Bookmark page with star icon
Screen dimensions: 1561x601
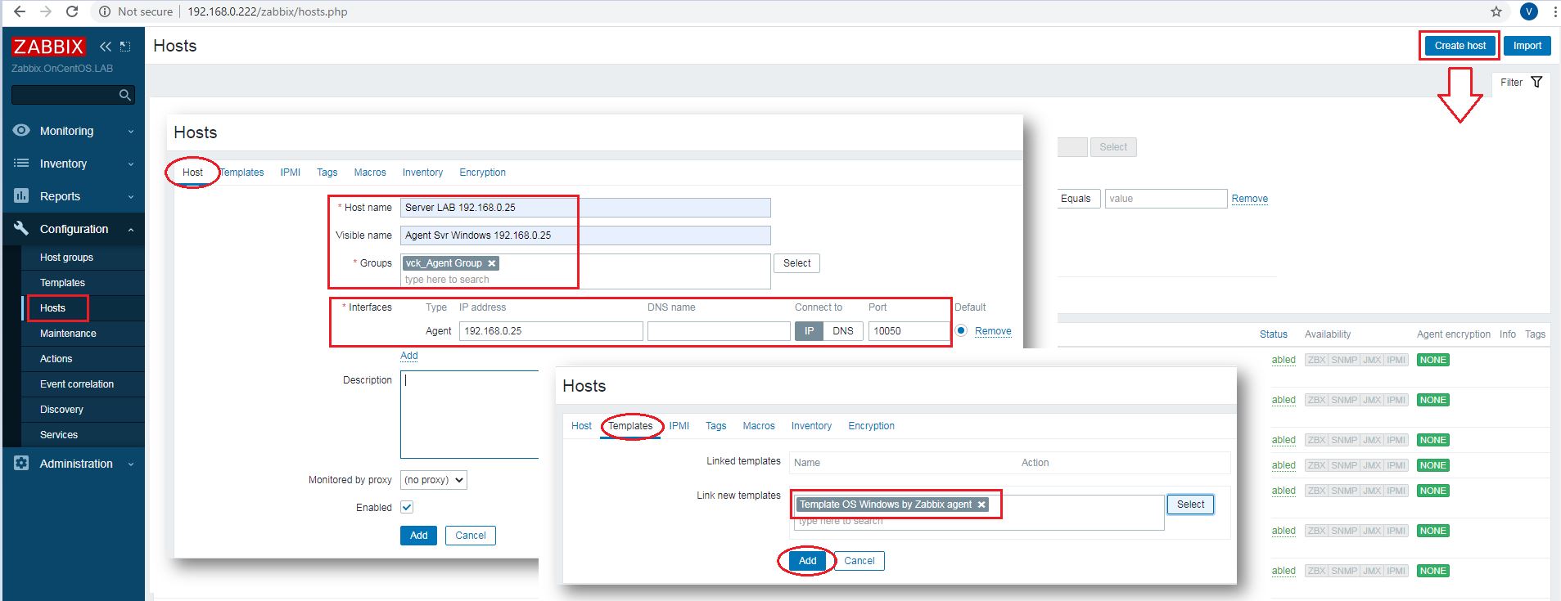click(x=1496, y=11)
